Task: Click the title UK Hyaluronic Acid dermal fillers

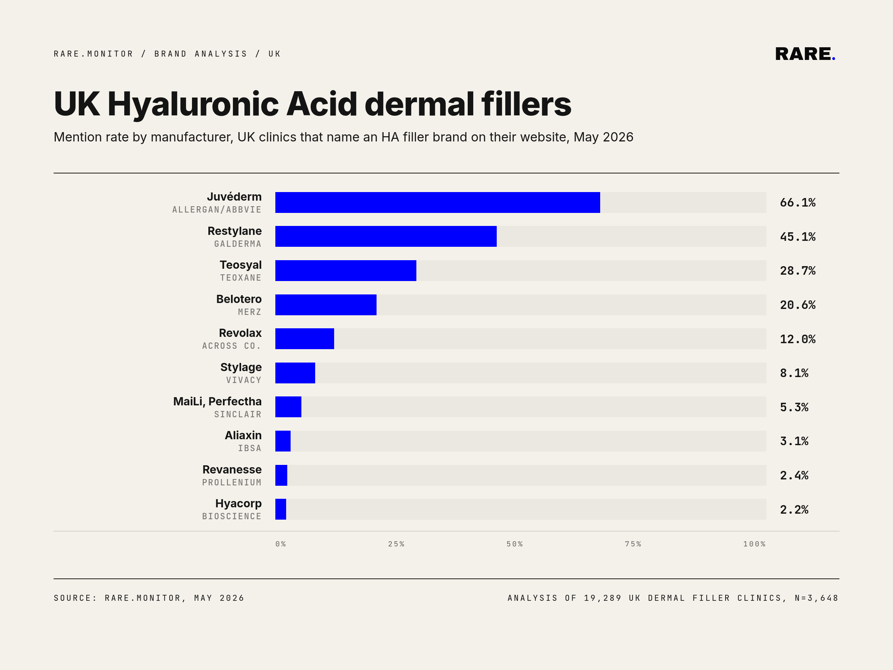Action: 313,104
